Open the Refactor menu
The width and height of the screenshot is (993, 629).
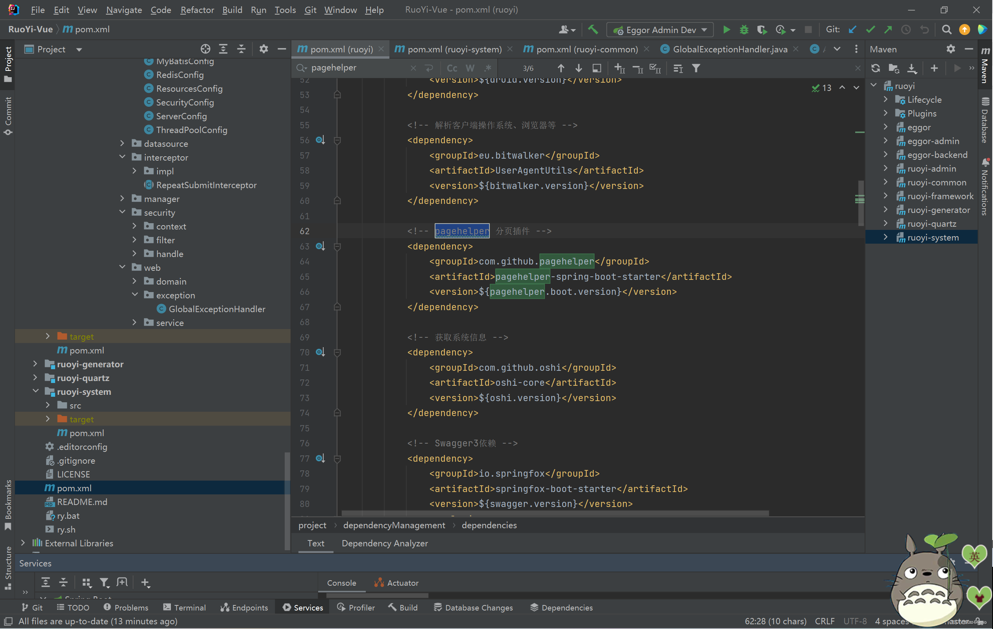tap(197, 10)
